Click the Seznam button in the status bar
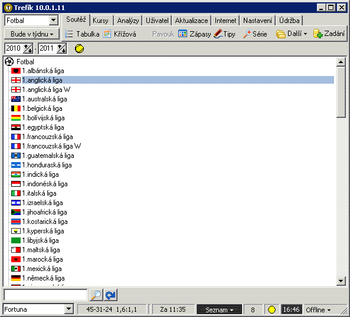This screenshot has width=350, height=317. (x=219, y=309)
